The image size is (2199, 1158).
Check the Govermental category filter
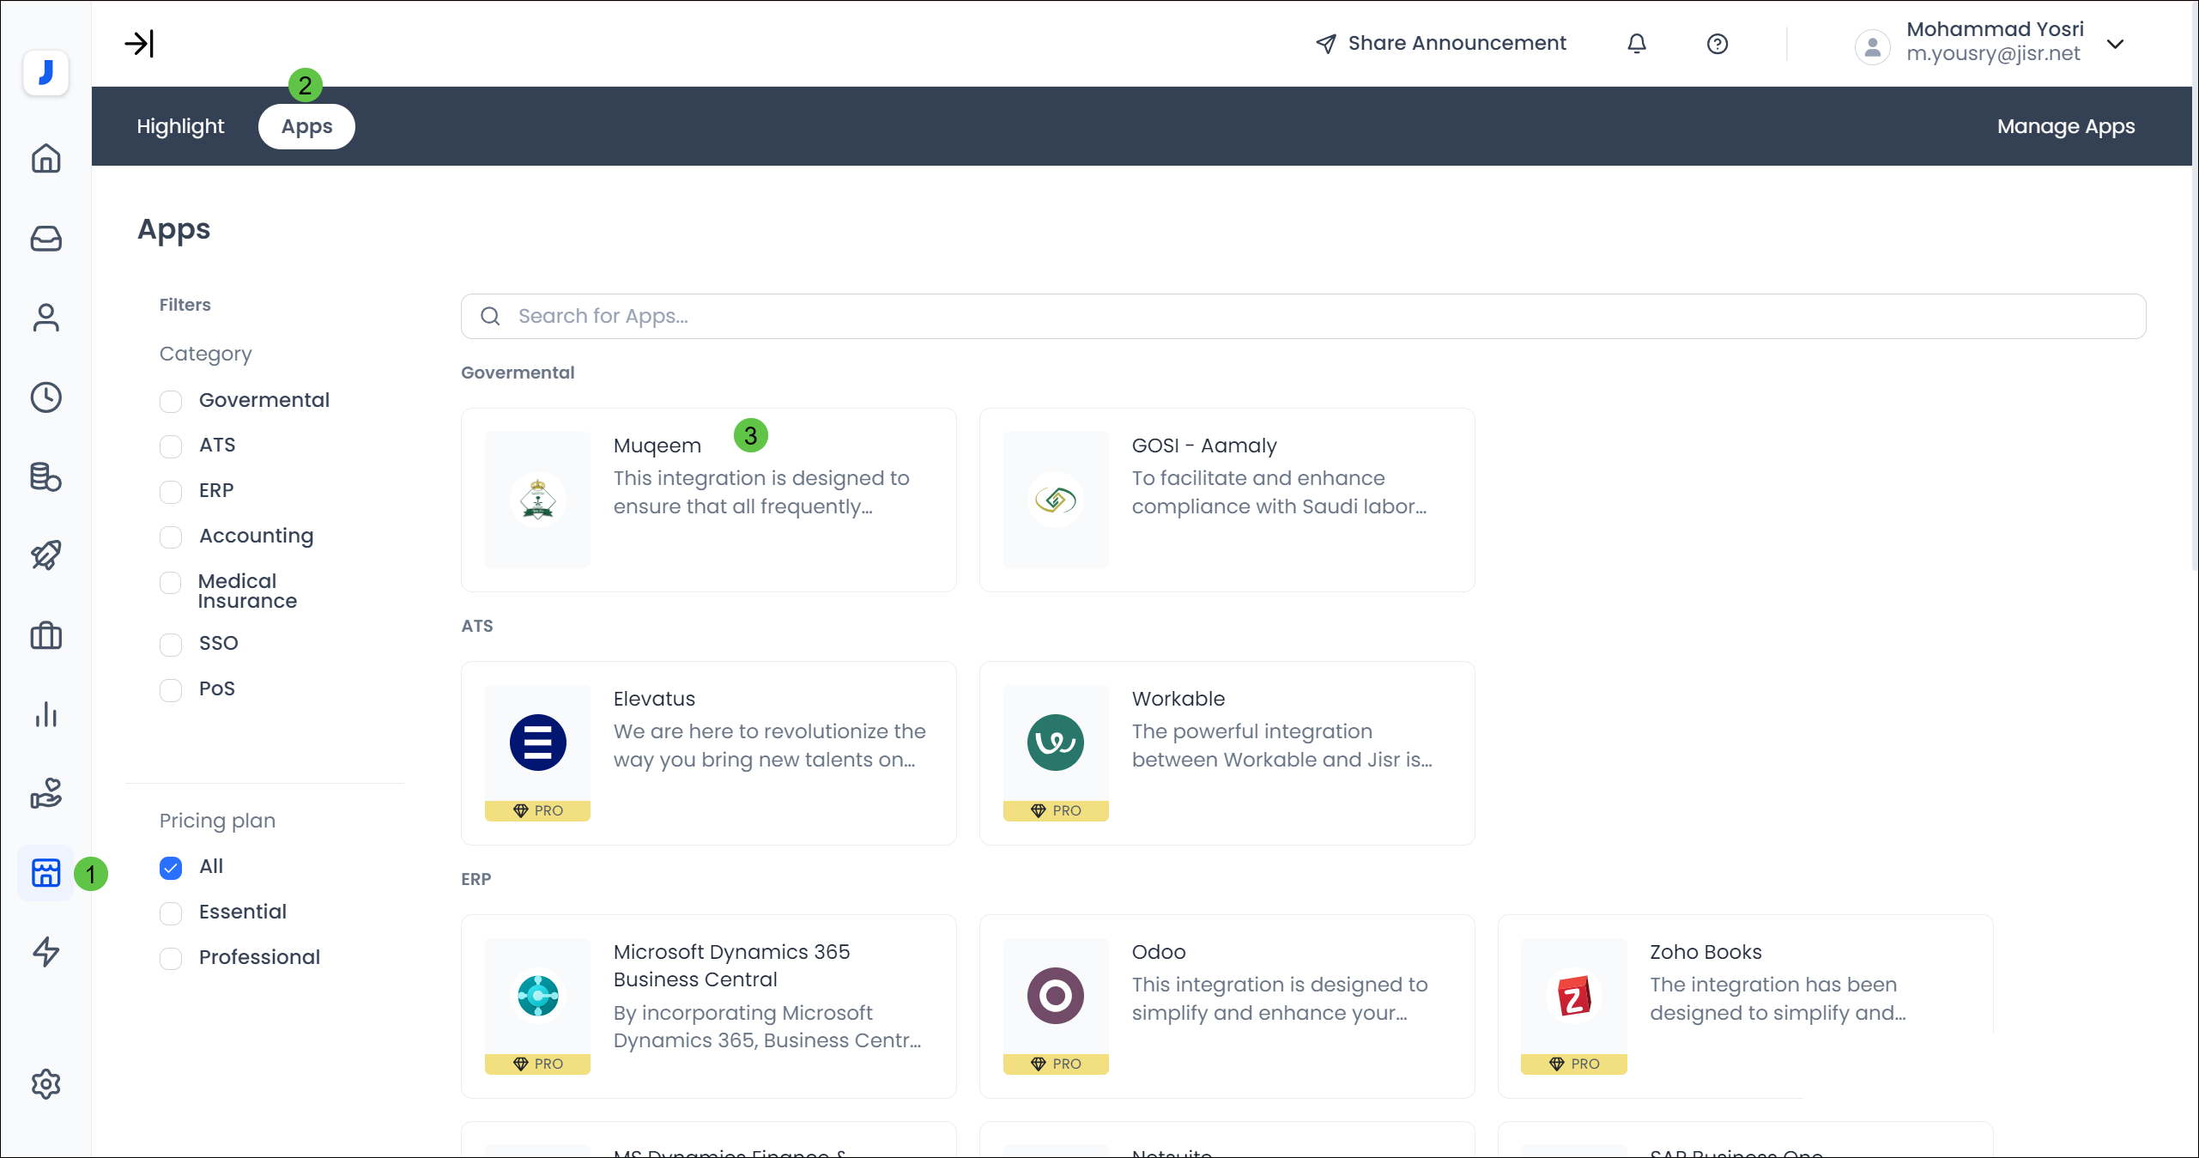[171, 401]
